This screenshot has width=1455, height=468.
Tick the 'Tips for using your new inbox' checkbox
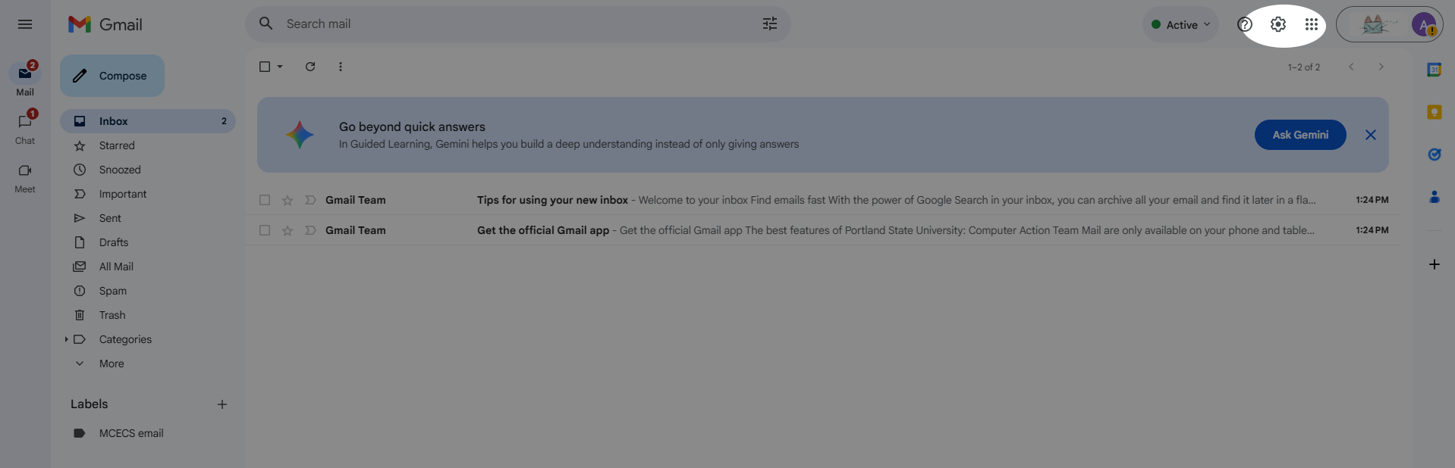(265, 200)
